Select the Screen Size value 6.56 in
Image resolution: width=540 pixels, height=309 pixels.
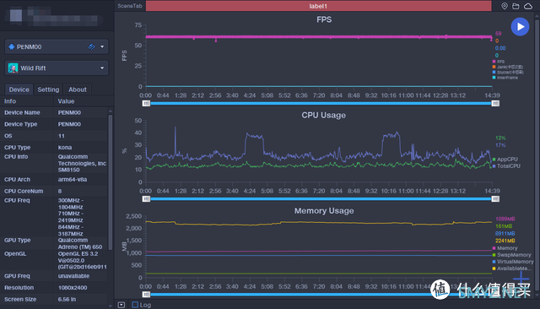point(67,300)
